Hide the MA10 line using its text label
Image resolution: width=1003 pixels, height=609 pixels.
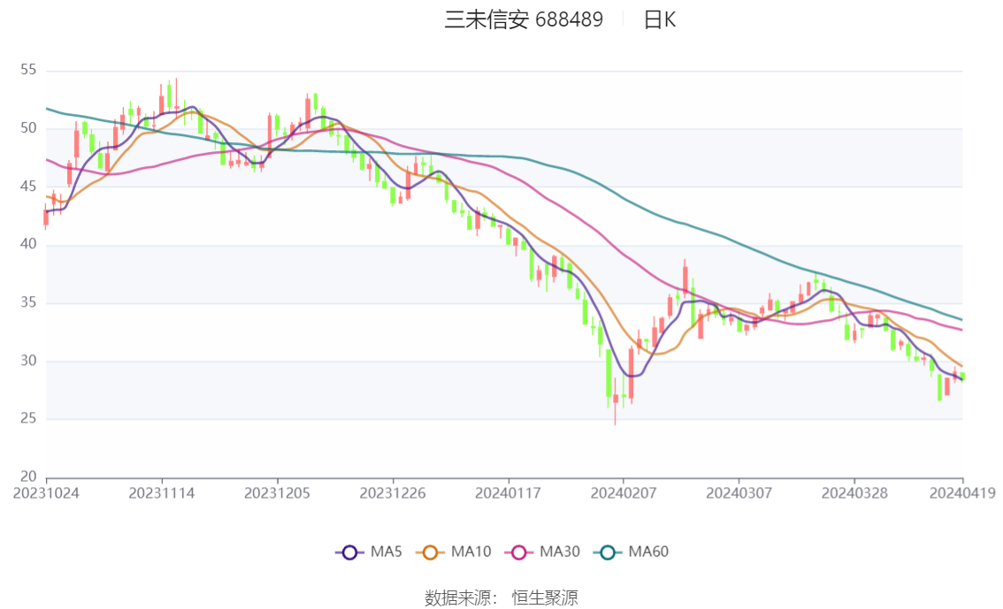click(471, 552)
